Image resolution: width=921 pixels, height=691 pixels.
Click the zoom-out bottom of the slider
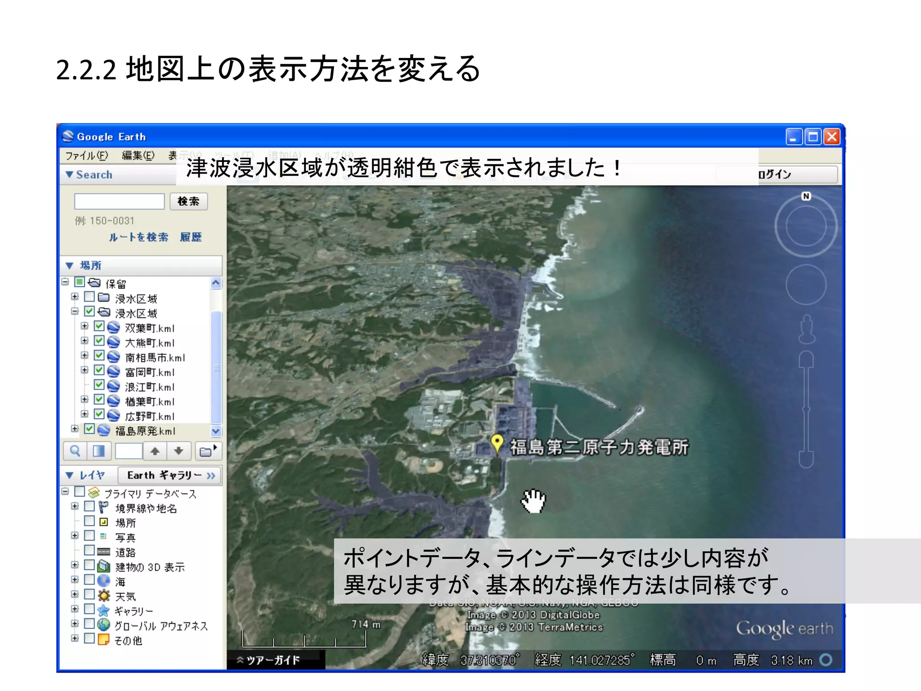tap(806, 459)
